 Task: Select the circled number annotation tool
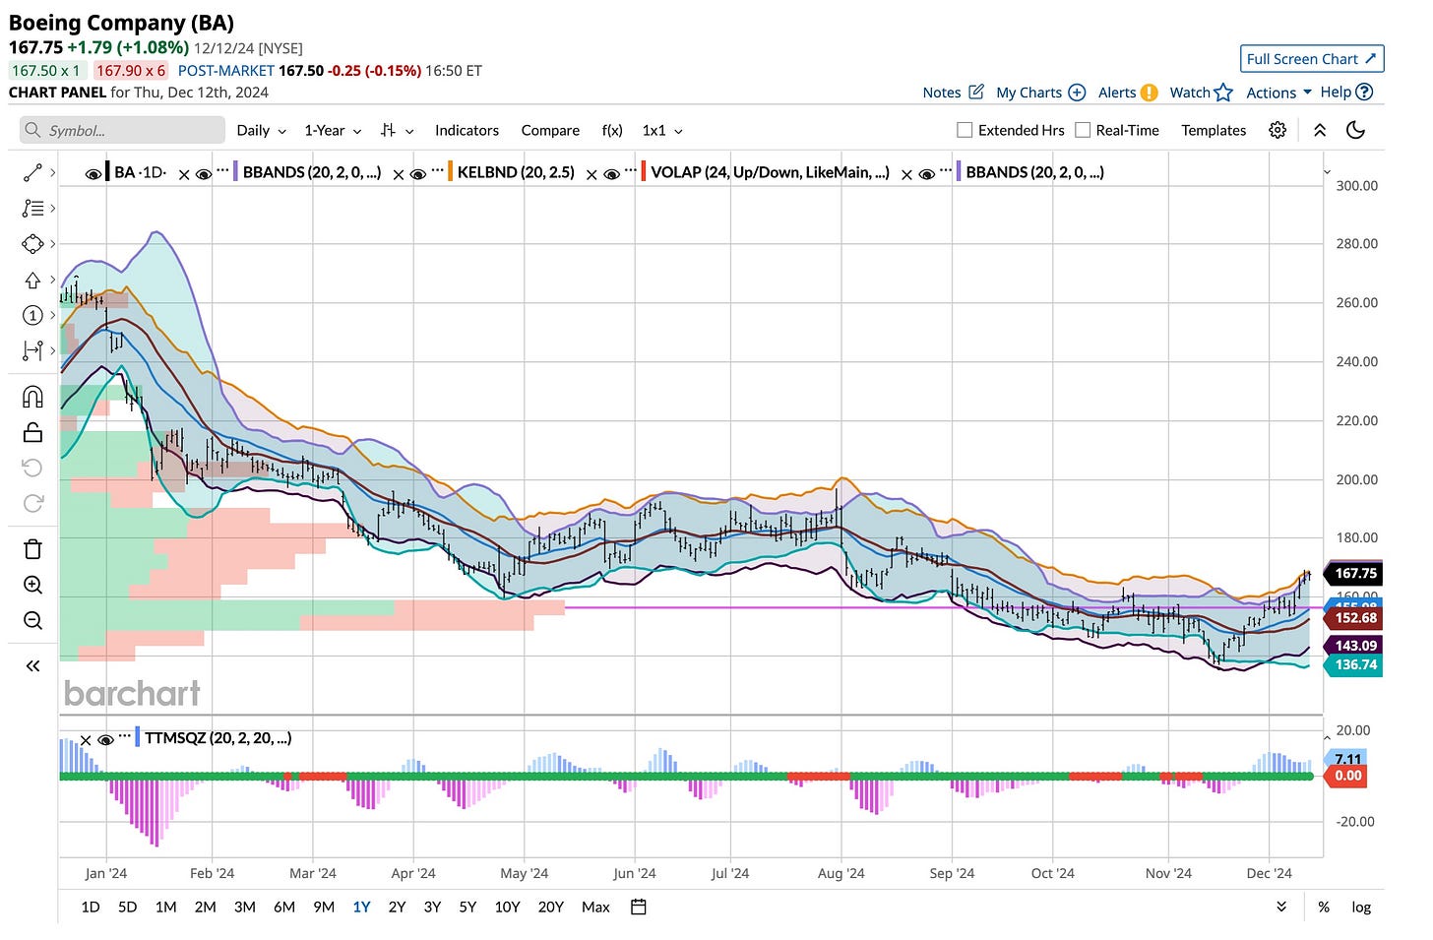point(32,315)
